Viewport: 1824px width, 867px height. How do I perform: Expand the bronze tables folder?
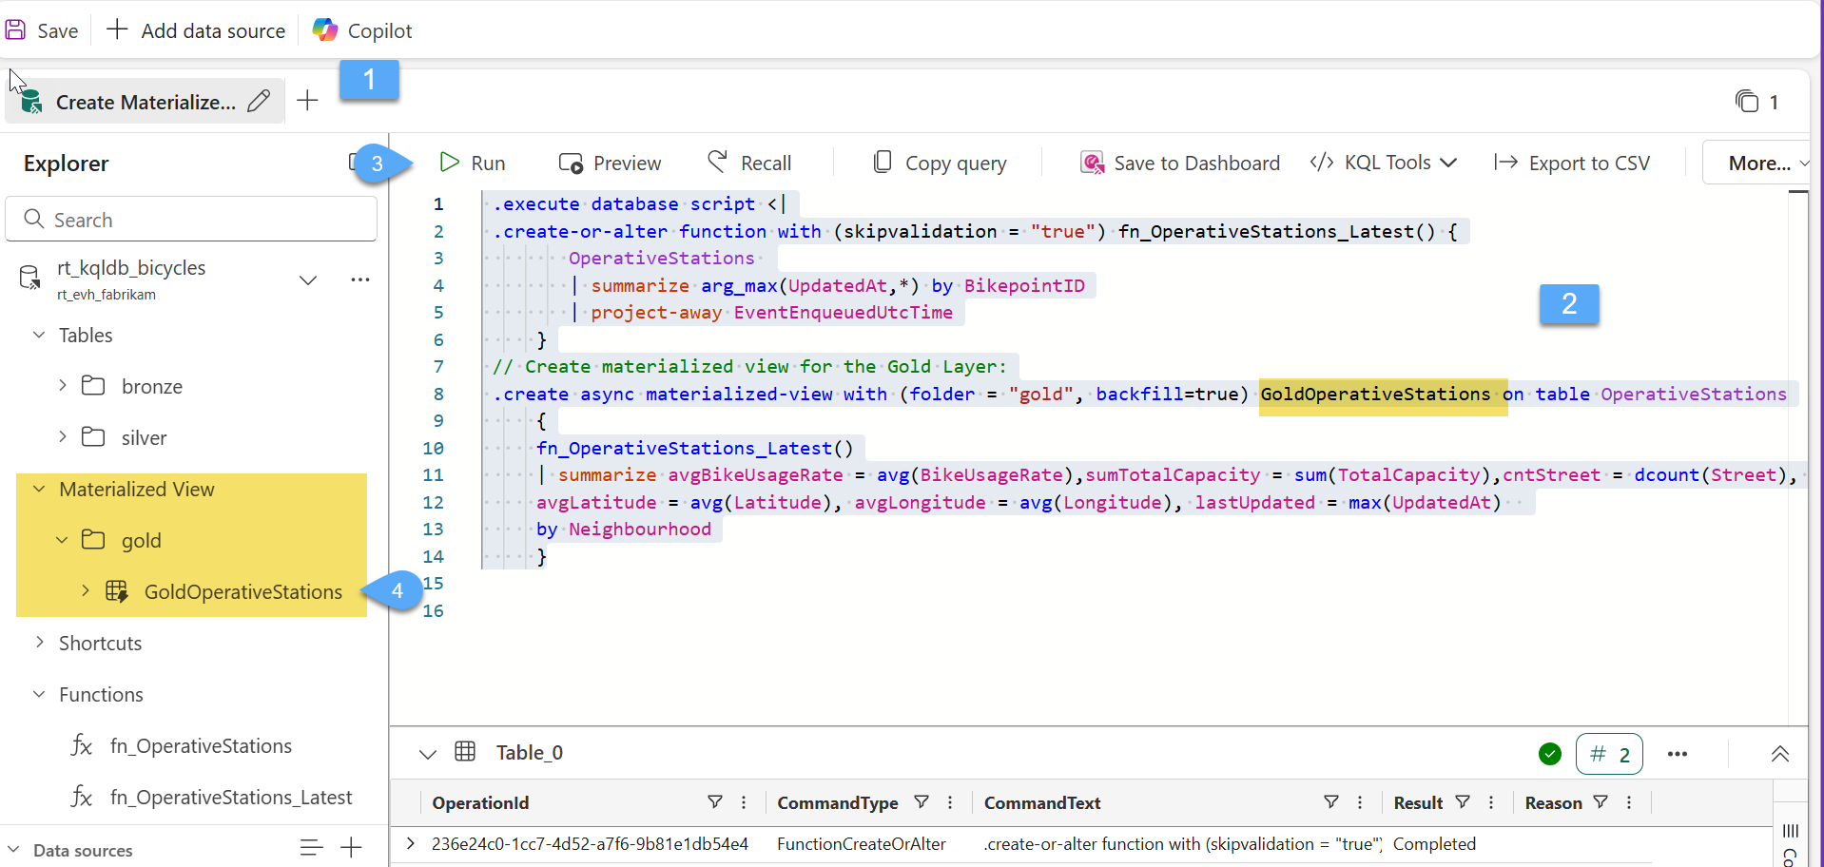(x=63, y=385)
